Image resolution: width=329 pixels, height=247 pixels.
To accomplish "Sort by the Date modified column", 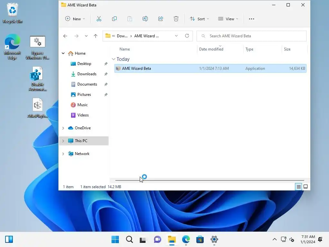I will pos(211,49).
